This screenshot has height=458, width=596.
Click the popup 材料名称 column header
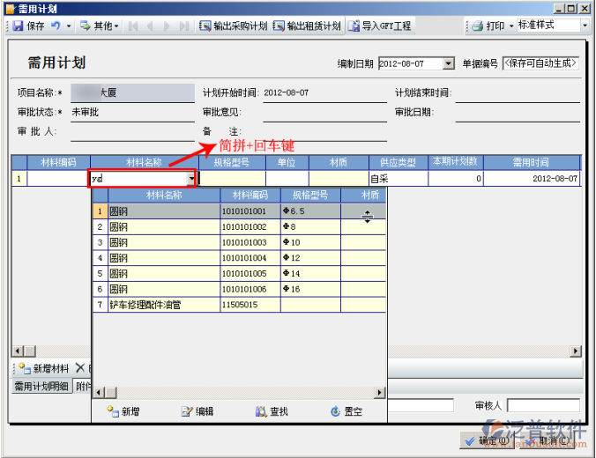pos(164,196)
